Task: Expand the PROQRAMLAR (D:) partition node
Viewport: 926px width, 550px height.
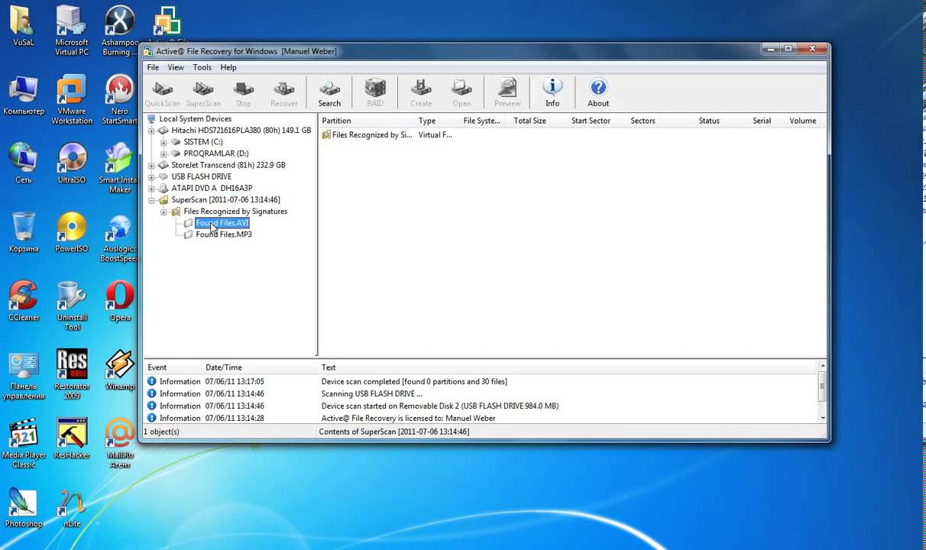Action: [164, 154]
